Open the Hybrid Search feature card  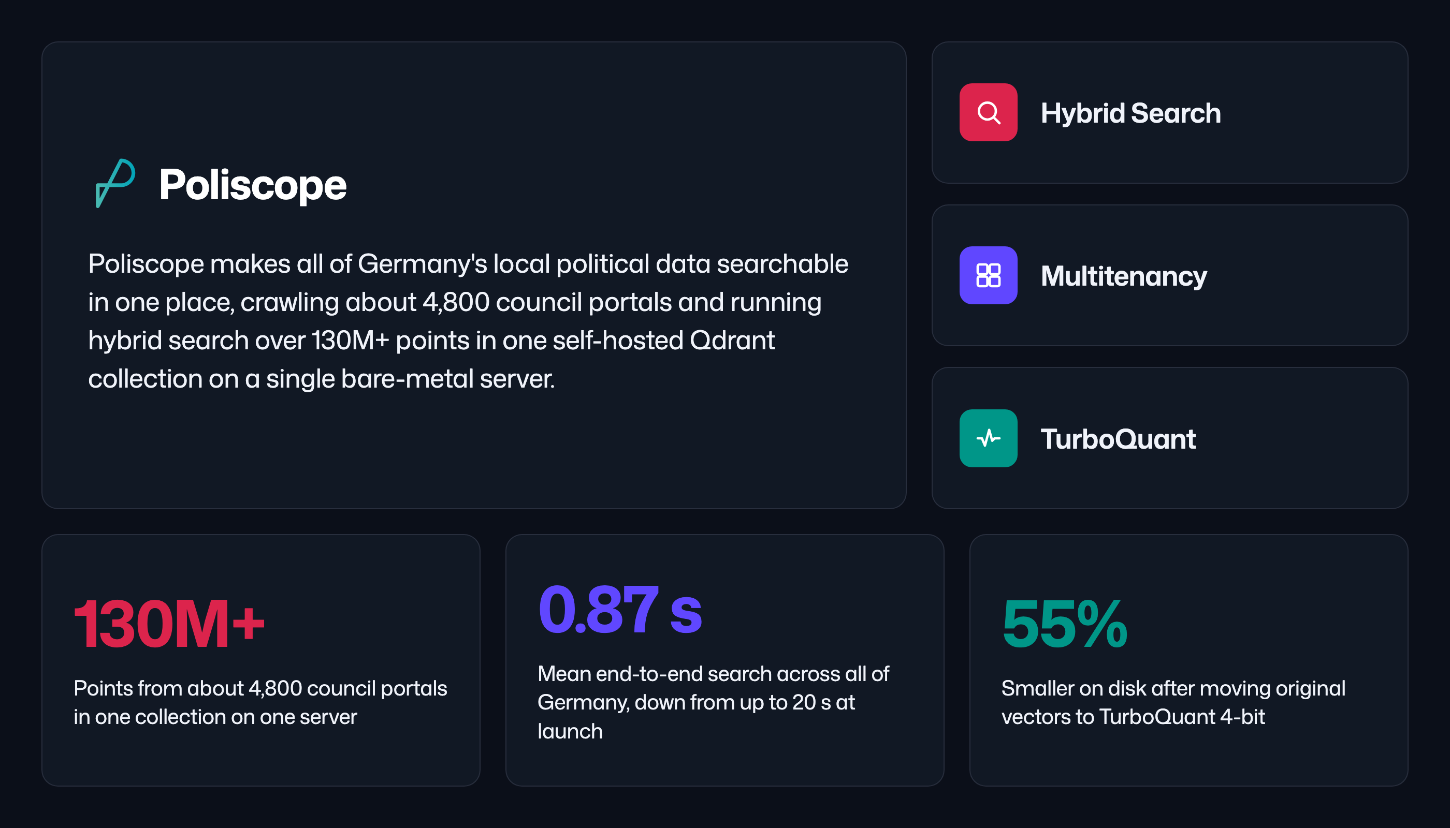point(1169,112)
